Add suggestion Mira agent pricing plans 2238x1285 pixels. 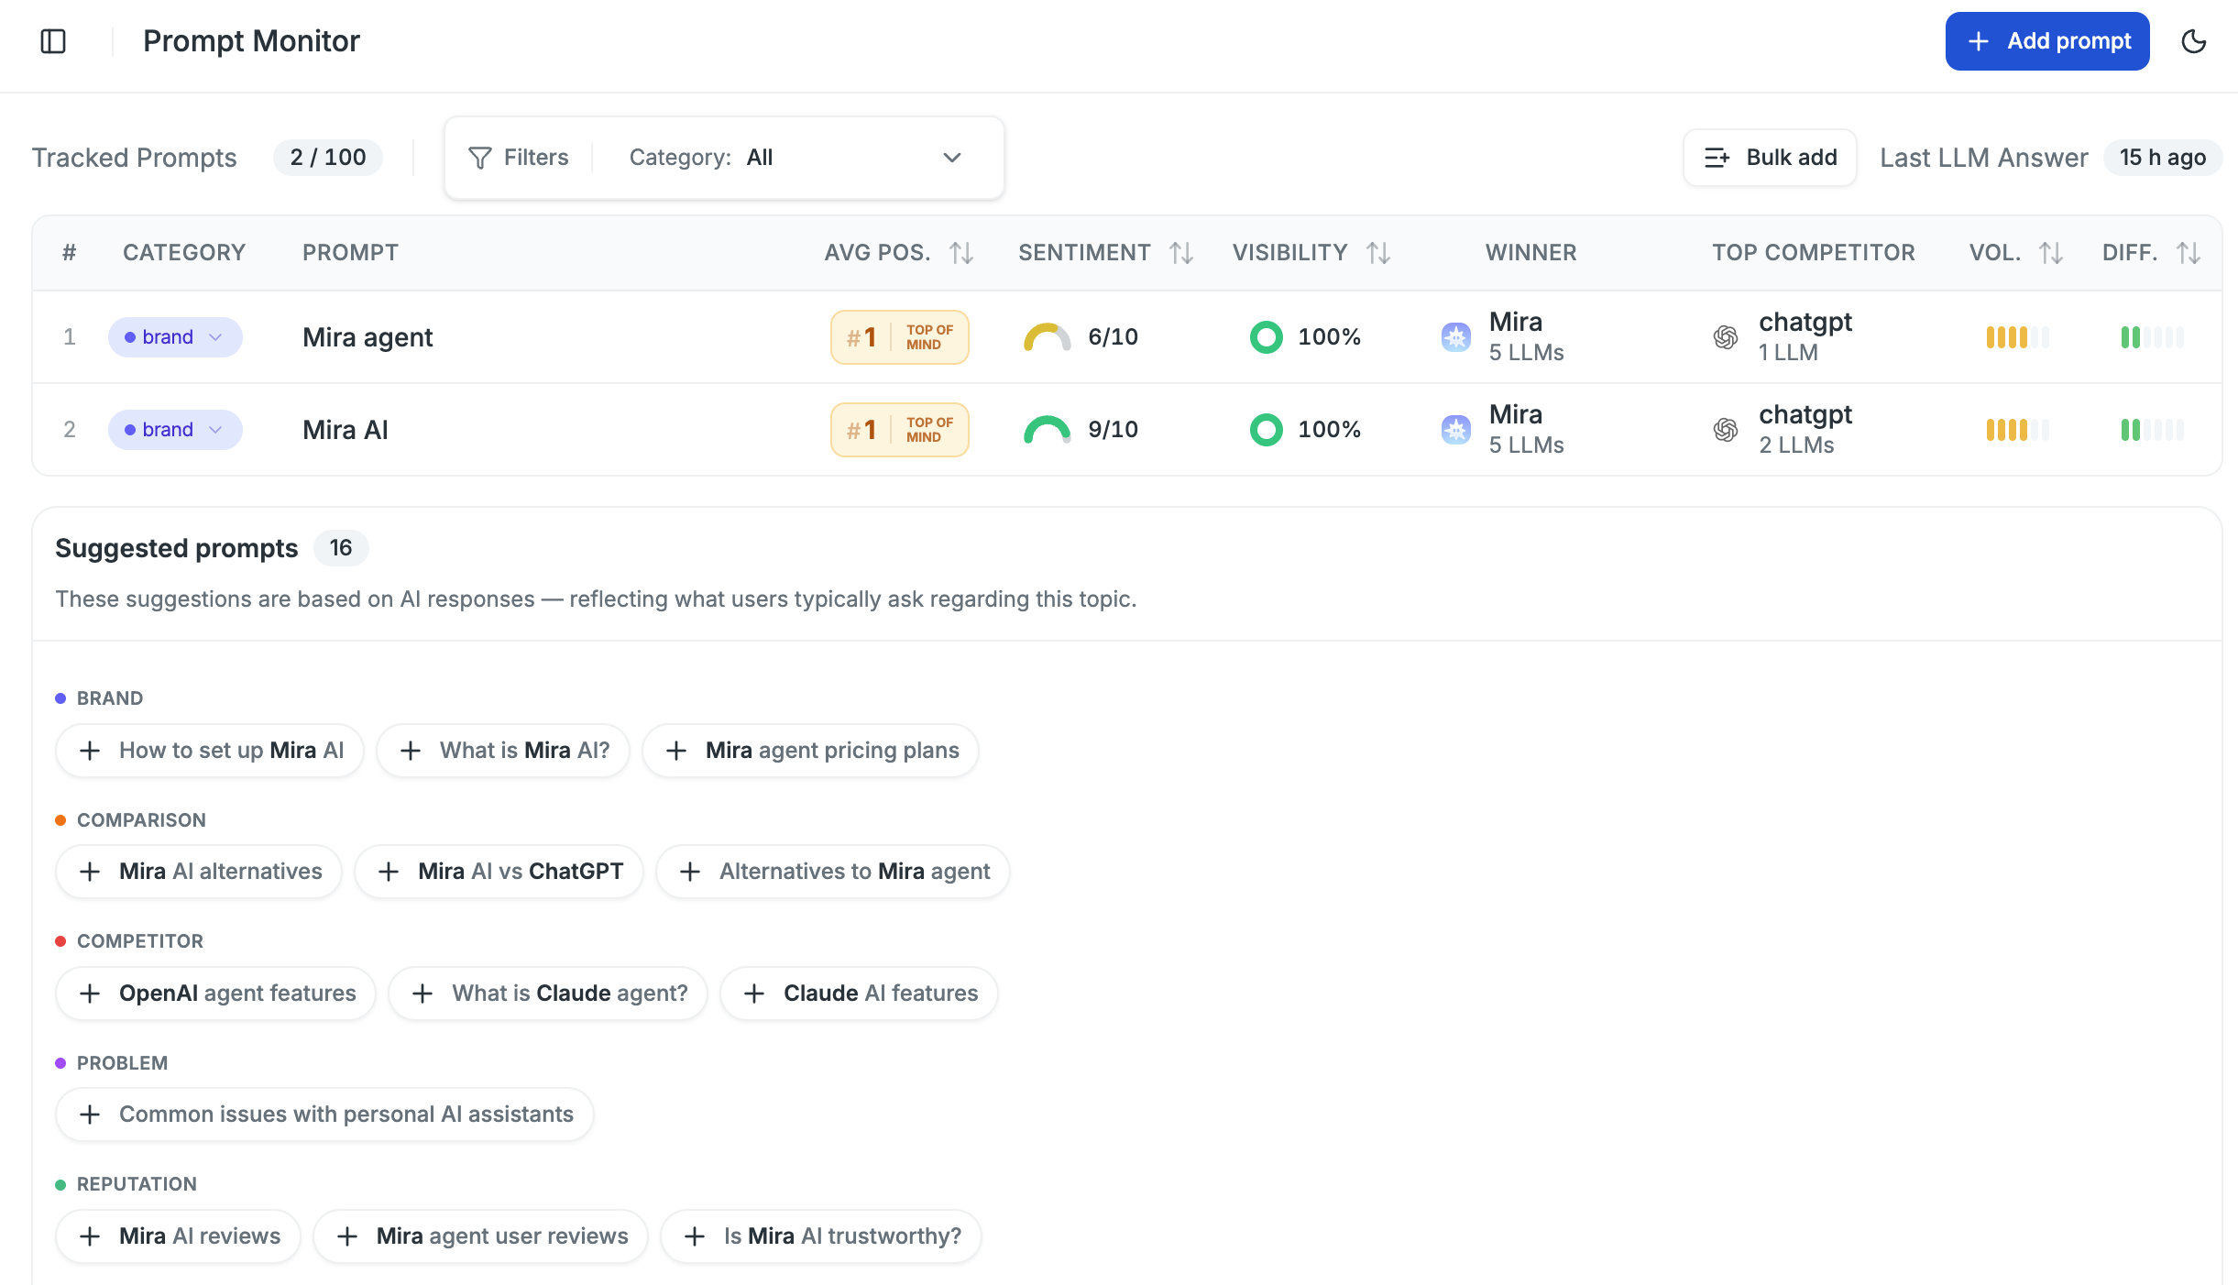[811, 751]
